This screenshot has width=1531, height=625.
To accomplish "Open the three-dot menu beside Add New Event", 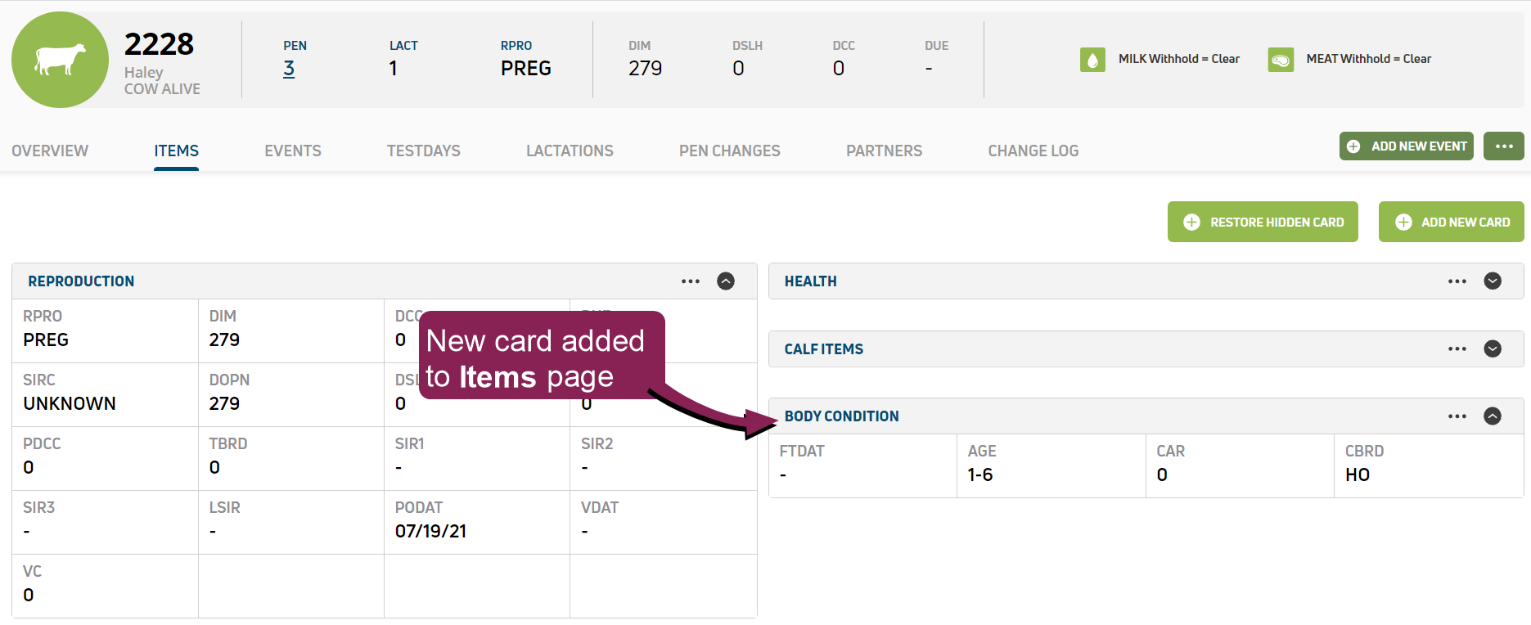I will [x=1503, y=146].
